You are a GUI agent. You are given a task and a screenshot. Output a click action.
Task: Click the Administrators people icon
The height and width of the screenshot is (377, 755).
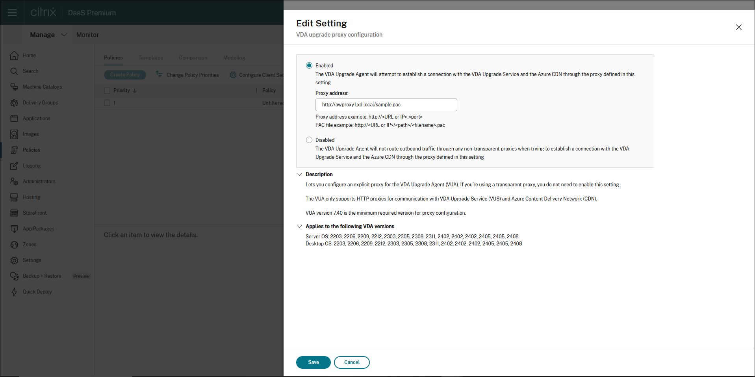coord(14,182)
